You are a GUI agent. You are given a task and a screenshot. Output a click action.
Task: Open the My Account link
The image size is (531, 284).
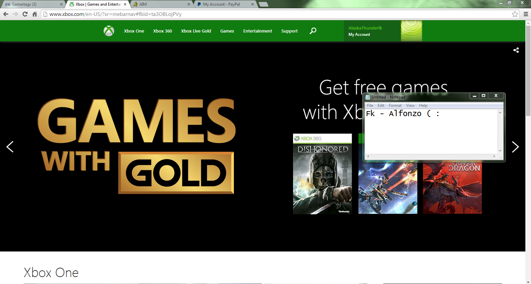359,35
